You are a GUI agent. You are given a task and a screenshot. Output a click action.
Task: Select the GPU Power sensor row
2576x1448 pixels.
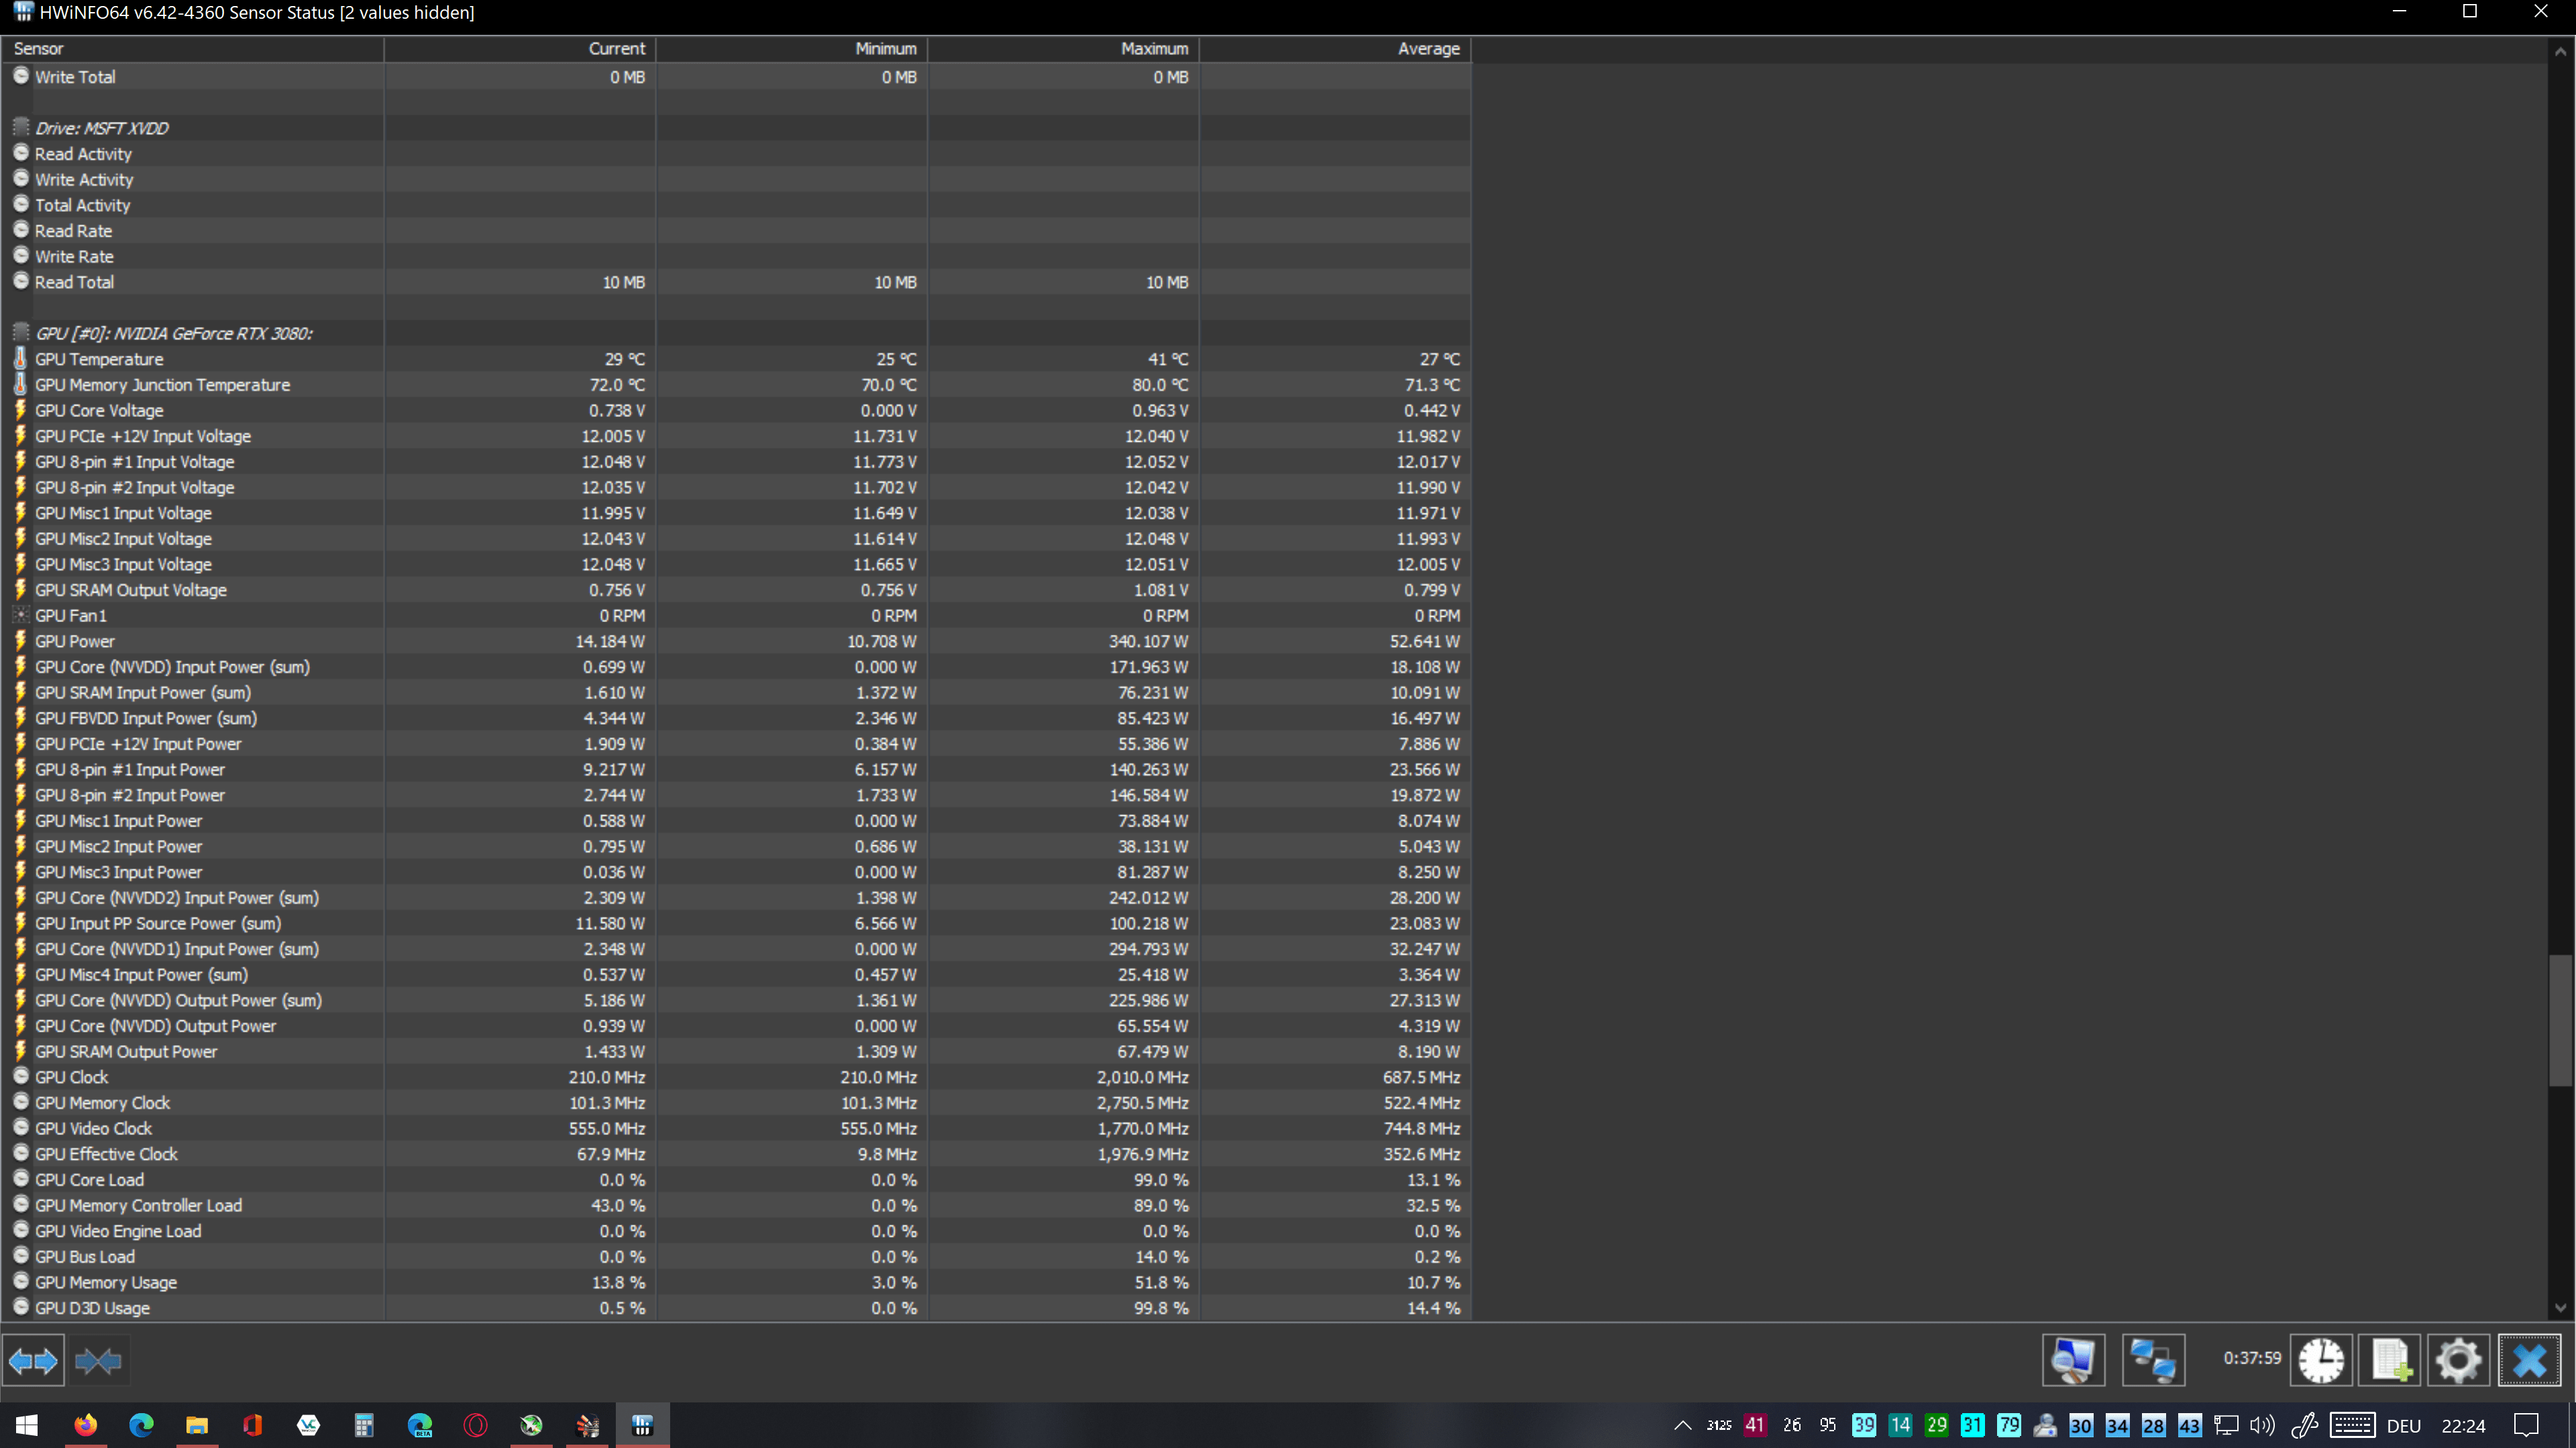pos(75,642)
